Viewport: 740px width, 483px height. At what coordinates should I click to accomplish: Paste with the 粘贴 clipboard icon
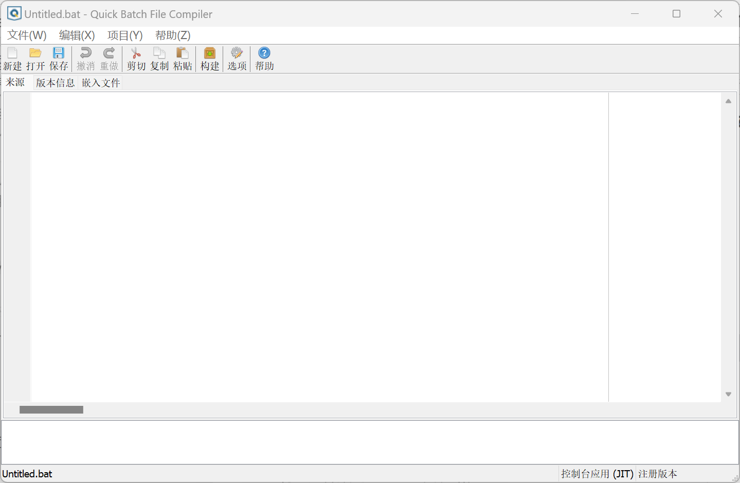coord(183,59)
